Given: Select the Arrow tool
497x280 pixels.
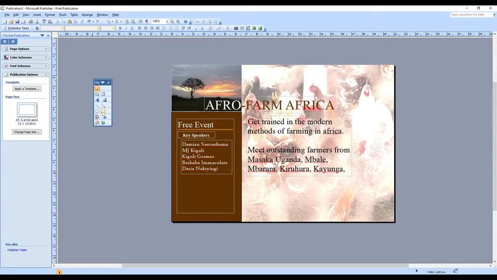Looking at the screenshot, I should (103, 106).
